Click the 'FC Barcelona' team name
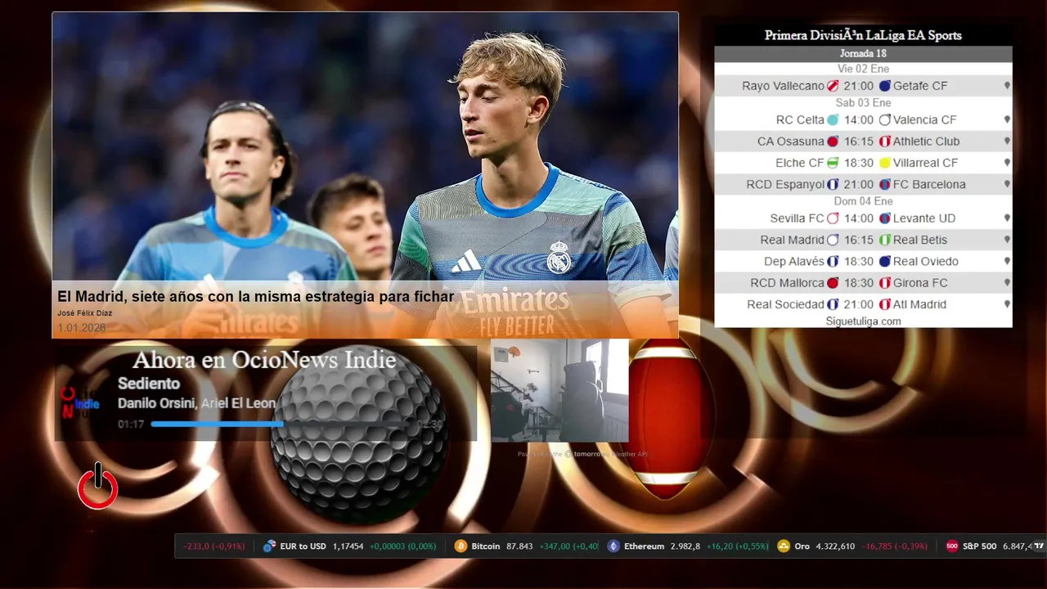1047x589 pixels. tap(929, 185)
